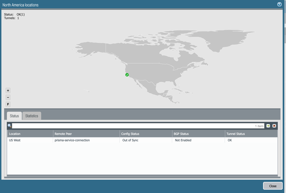286x193 pixels.
Task: Apply the filter using the green arrow icon
Action: click(x=268, y=126)
